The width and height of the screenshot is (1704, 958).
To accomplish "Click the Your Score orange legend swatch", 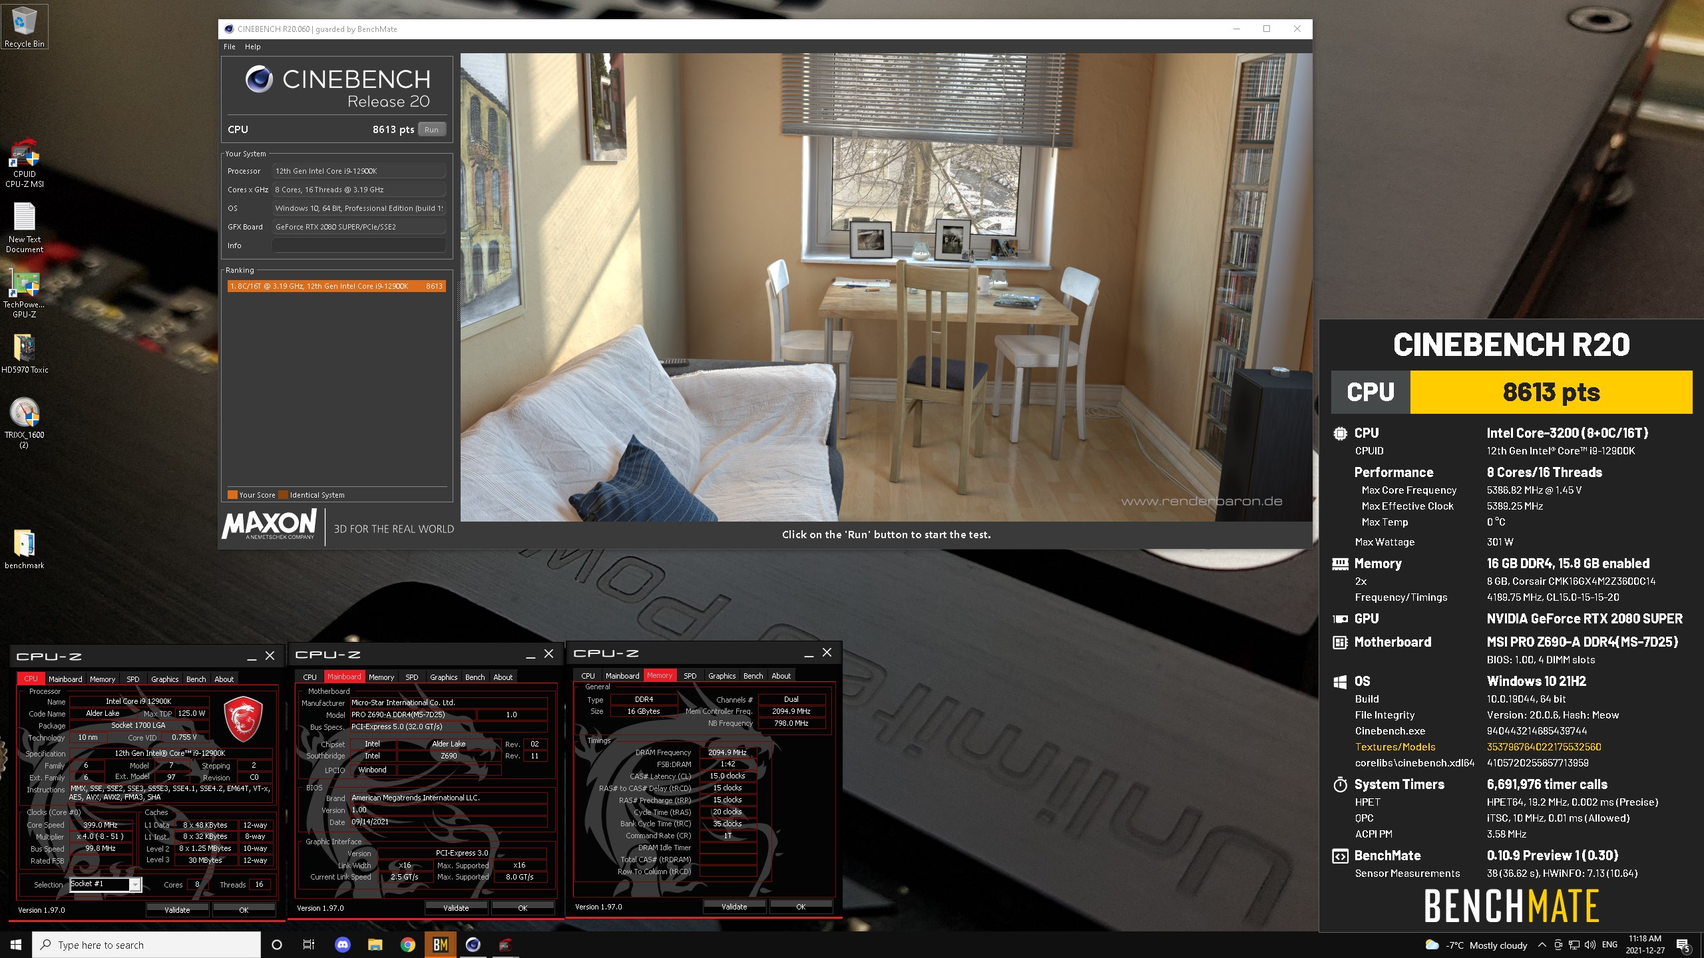I will click(x=232, y=495).
